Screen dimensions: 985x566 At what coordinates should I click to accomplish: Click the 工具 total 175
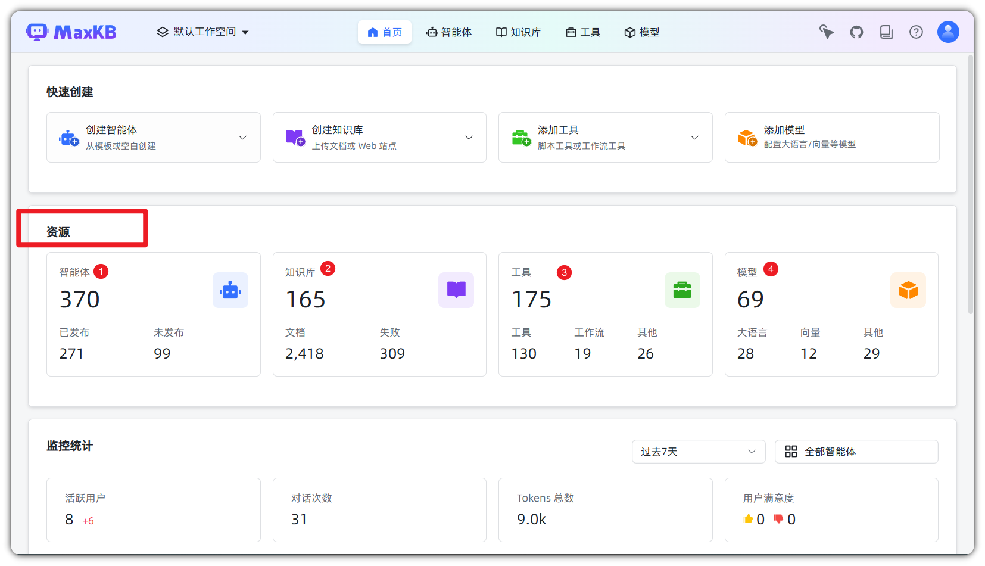tap(532, 299)
